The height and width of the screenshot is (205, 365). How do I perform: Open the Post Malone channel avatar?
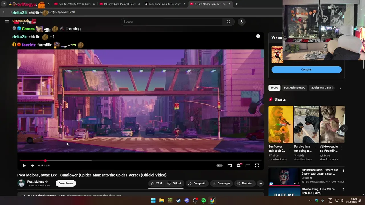point(21,183)
